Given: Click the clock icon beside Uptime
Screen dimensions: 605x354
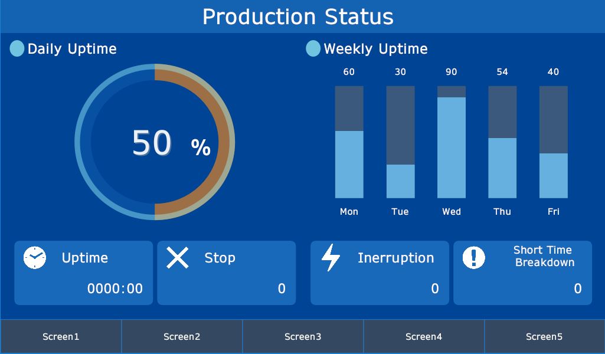Looking at the screenshot, I should pos(35,258).
